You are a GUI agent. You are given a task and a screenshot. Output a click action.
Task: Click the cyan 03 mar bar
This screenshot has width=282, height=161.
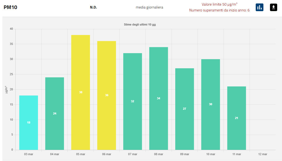29,122
